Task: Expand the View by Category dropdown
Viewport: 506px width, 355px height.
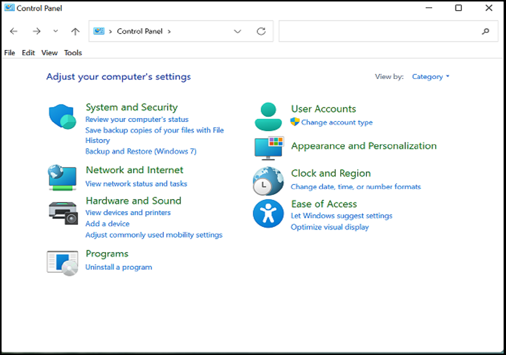Action: coord(430,77)
